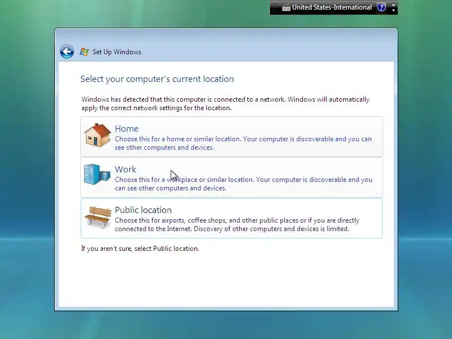
Task: Click text 'If you aren't sure, select Public location.'
Action: point(140,249)
